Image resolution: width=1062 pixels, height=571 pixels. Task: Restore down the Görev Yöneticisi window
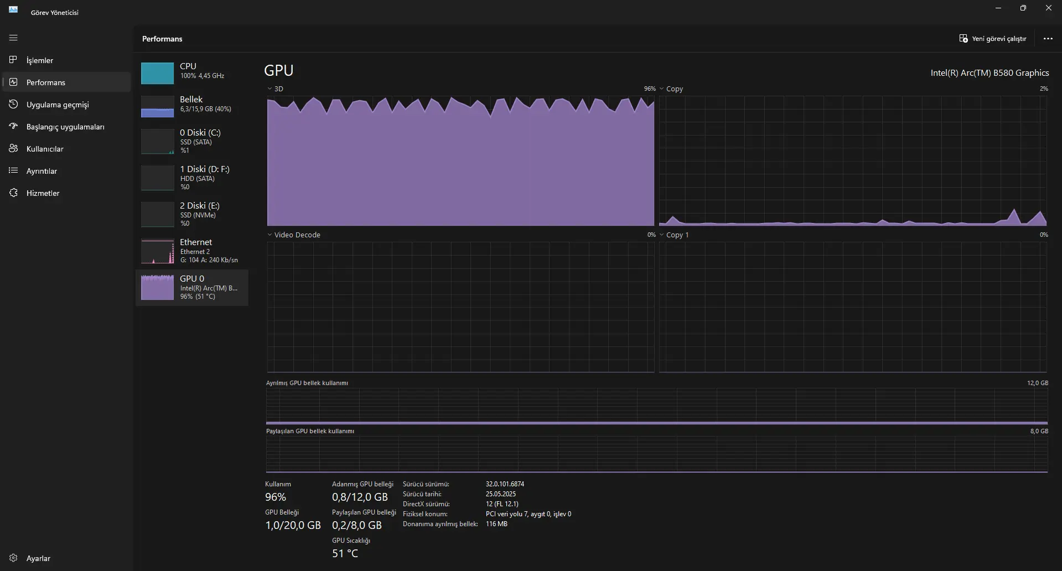(1023, 8)
